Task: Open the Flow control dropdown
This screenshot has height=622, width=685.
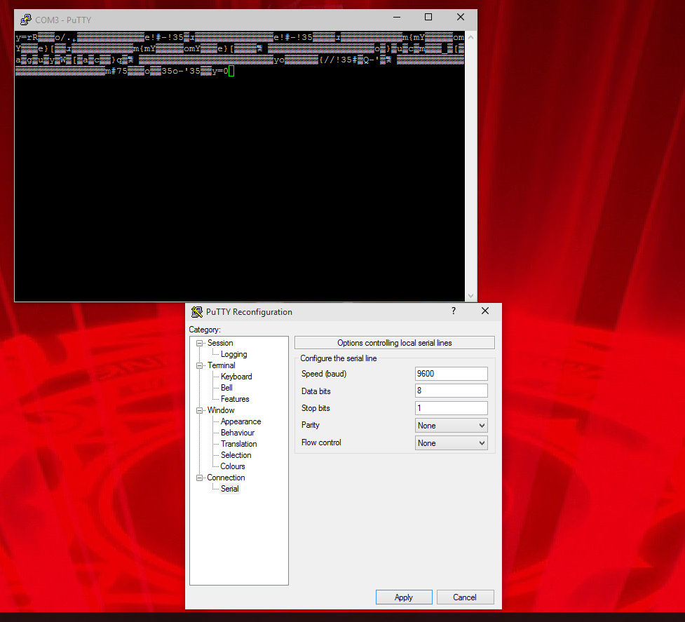Action: click(452, 443)
